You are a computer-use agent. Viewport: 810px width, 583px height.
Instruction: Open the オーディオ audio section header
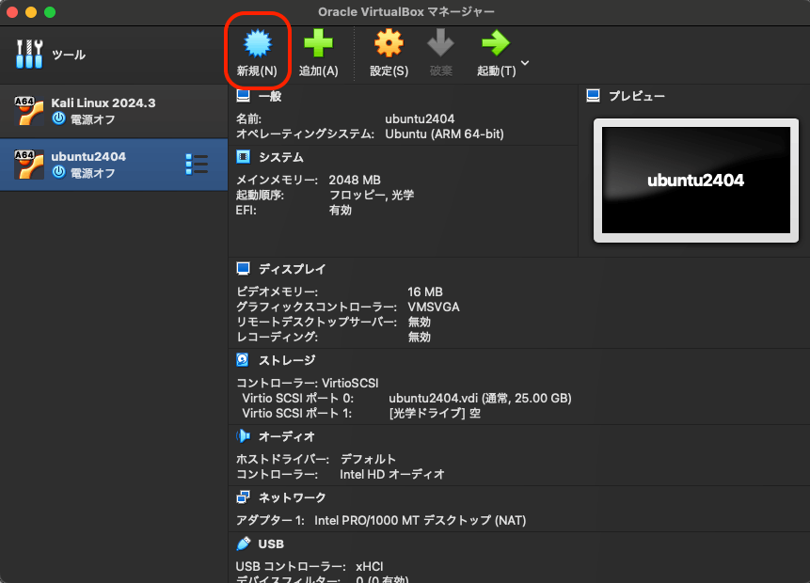pyautogui.click(x=287, y=437)
